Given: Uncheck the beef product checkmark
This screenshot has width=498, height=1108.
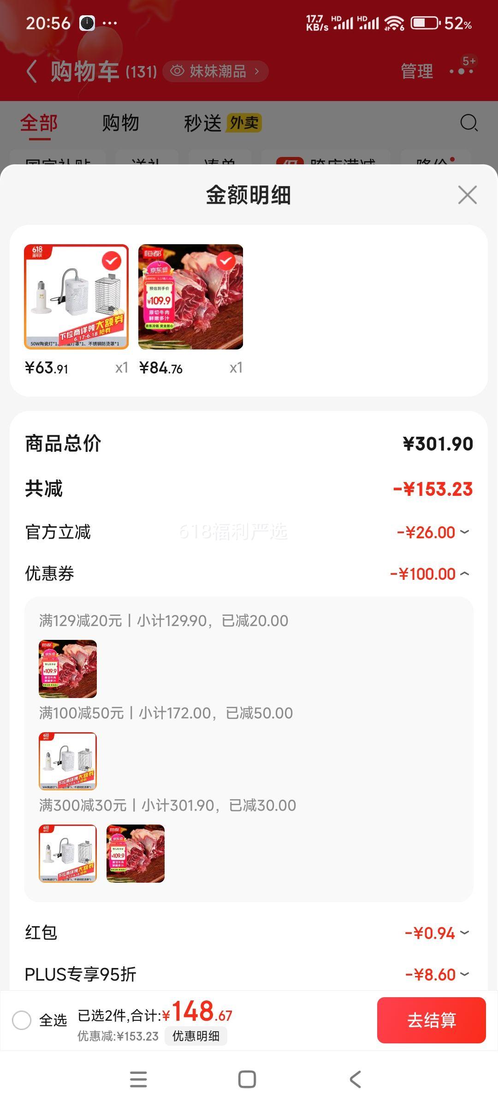Looking at the screenshot, I should click(x=225, y=261).
